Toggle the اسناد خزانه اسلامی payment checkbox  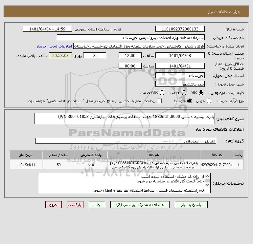[159, 101]
